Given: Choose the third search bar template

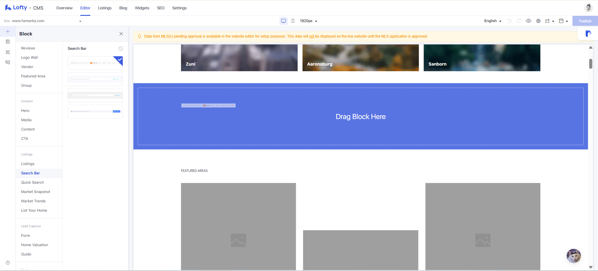Looking at the screenshot, I should point(95,95).
